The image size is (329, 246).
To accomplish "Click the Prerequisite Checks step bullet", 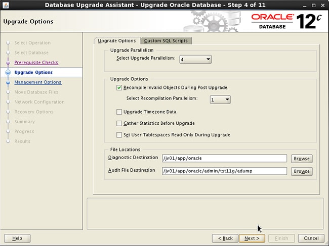I will (8, 63).
